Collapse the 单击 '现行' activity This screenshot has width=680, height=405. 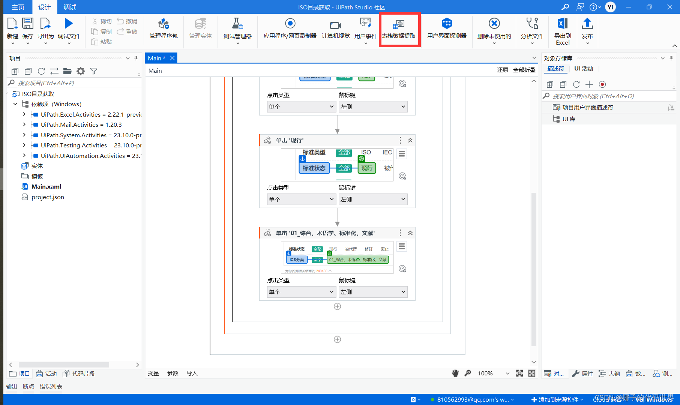pos(410,140)
